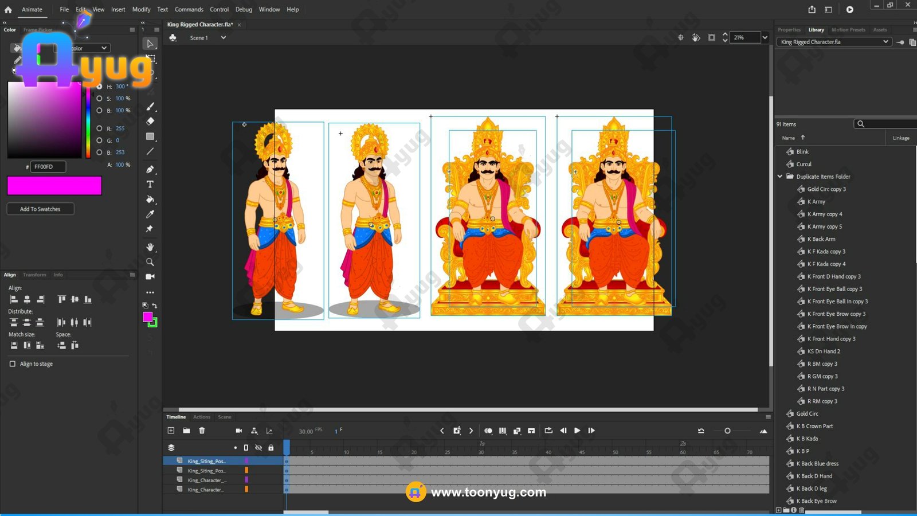Select the G green radio button
Image resolution: width=917 pixels, height=516 pixels.
(100, 140)
